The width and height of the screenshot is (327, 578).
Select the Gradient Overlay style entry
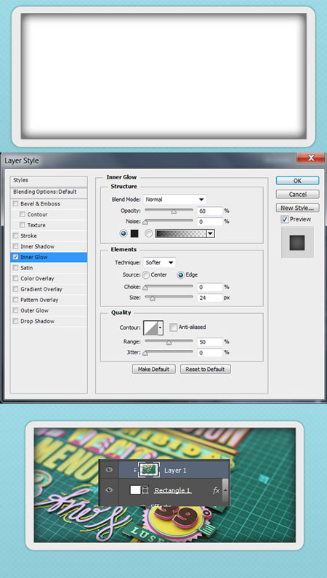[x=49, y=290]
